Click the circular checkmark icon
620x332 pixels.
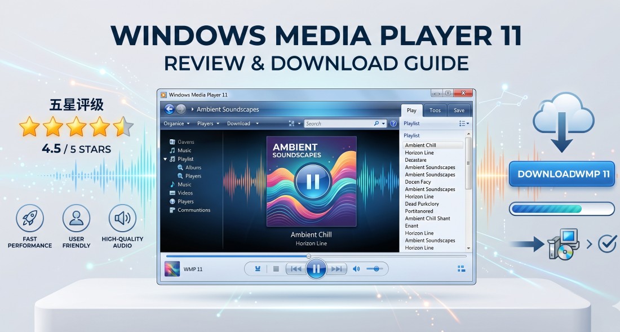coord(607,244)
